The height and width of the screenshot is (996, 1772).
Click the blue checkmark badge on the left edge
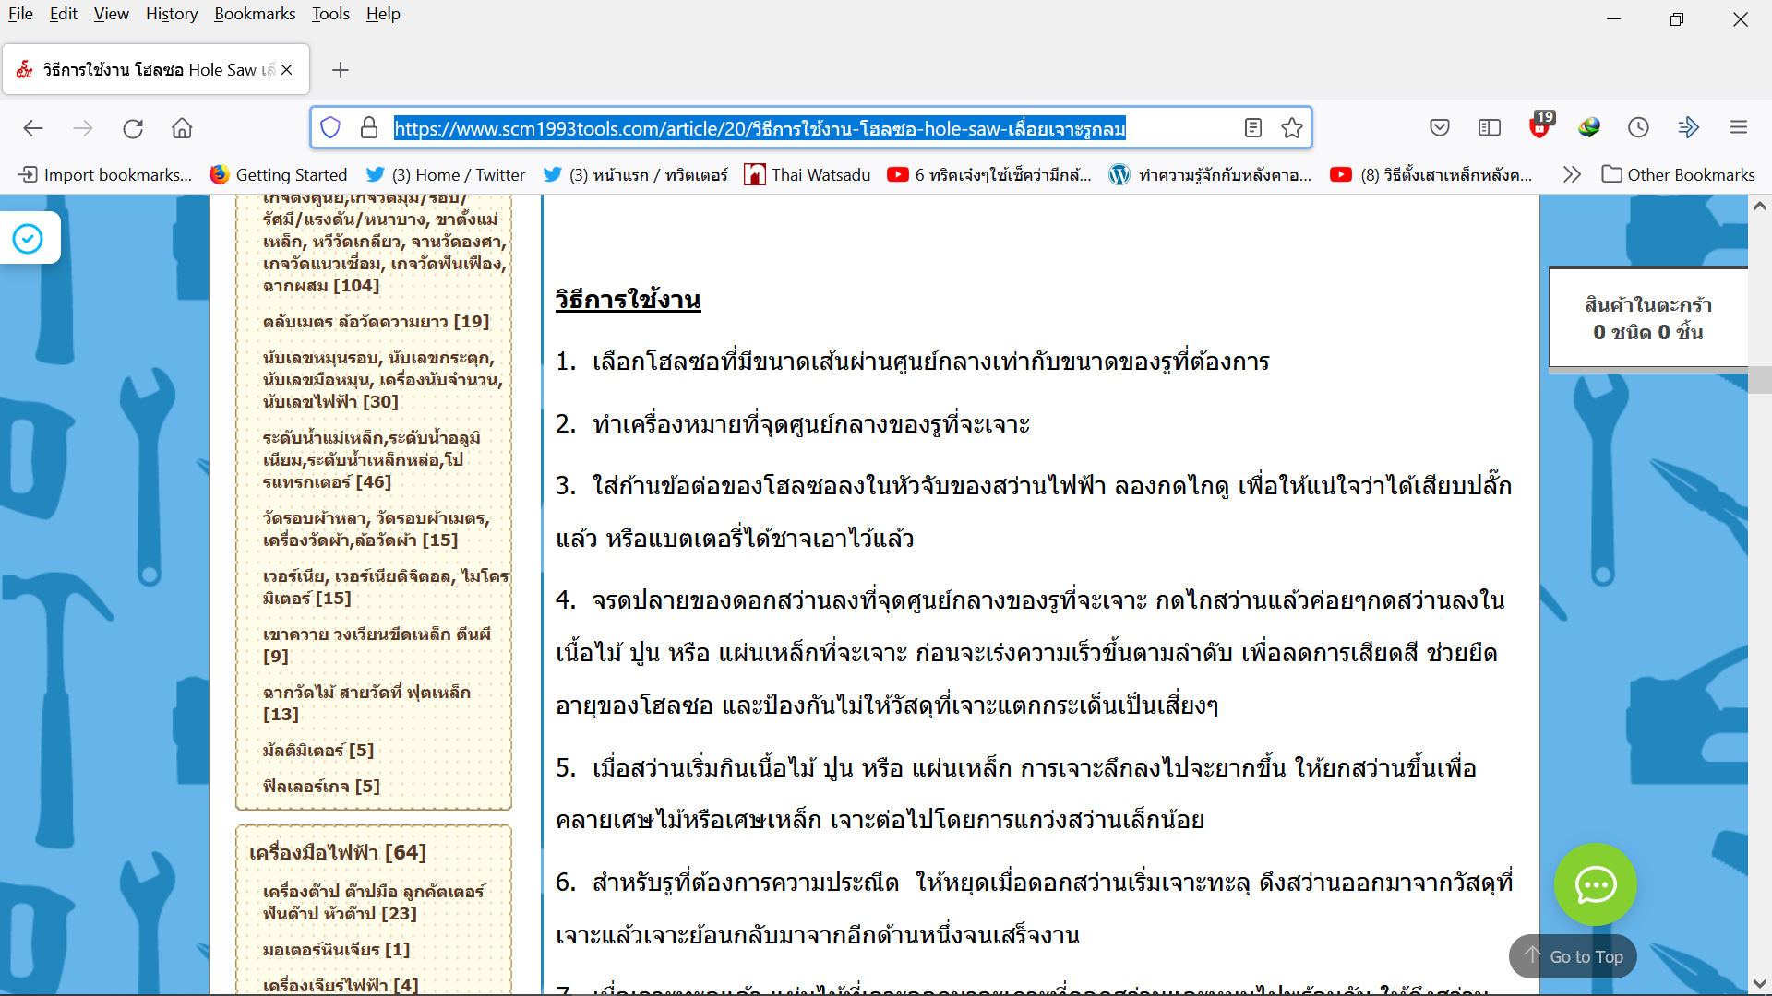(x=28, y=239)
